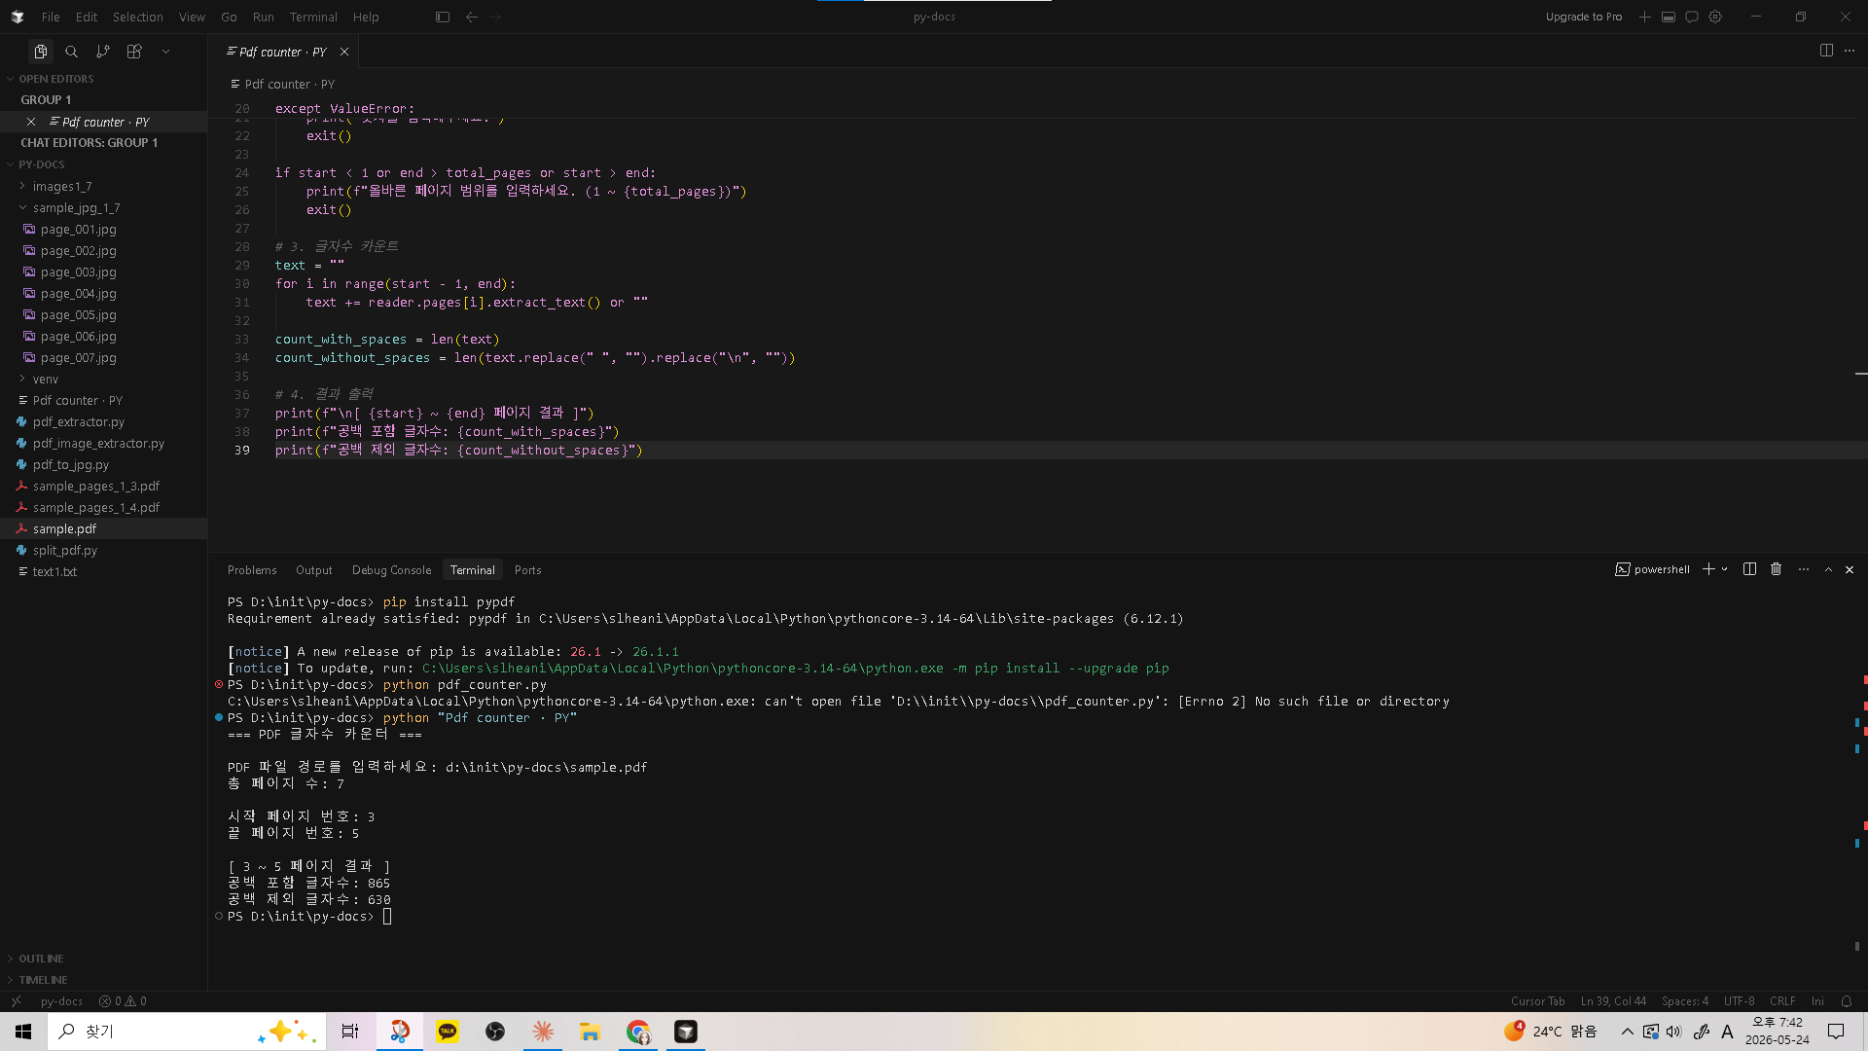Open the notifications bell in status bar
Screen dimensions: 1868x1051
1846,1001
